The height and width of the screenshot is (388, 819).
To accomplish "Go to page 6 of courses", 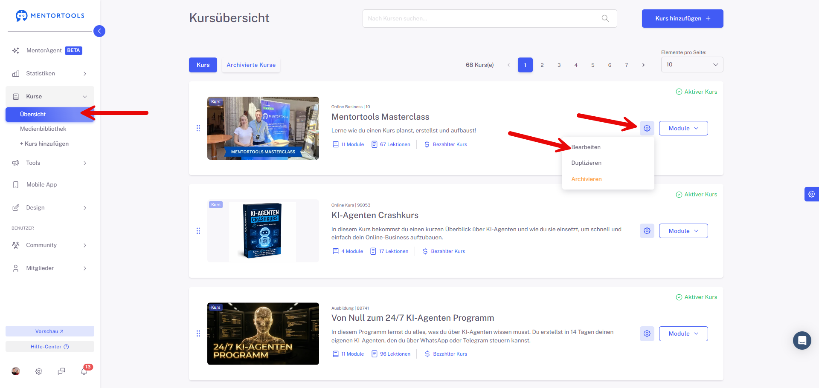I will [x=610, y=65].
